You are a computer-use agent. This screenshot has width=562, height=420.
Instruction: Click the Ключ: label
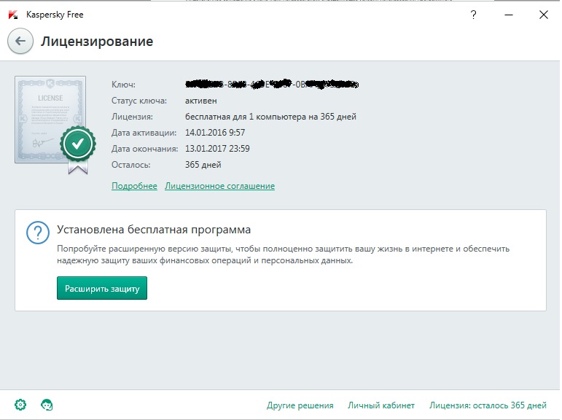pyautogui.click(x=124, y=85)
